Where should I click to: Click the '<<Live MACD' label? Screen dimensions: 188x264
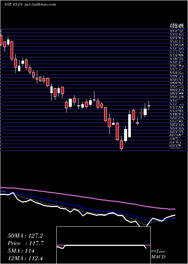point(158,254)
